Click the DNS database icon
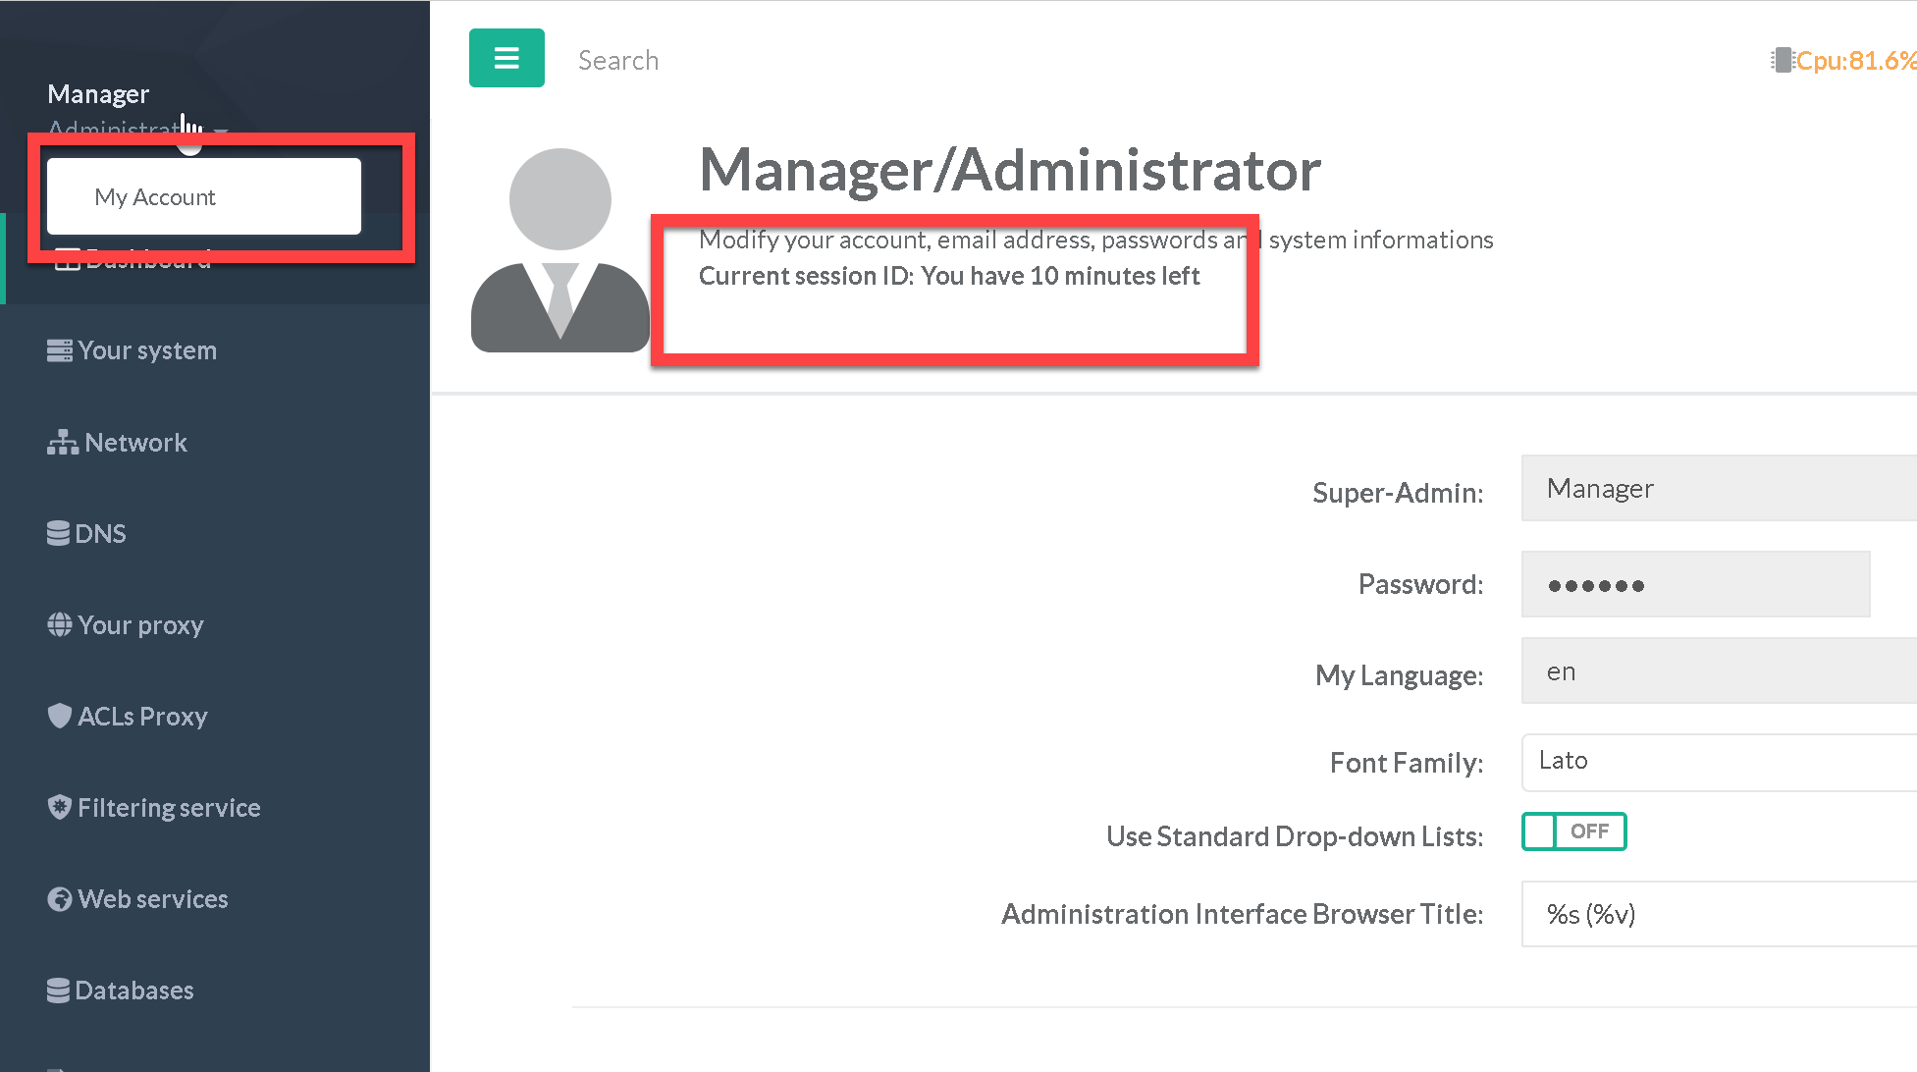Viewport: 1917px width, 1072px height. click(x=59, y=533)
